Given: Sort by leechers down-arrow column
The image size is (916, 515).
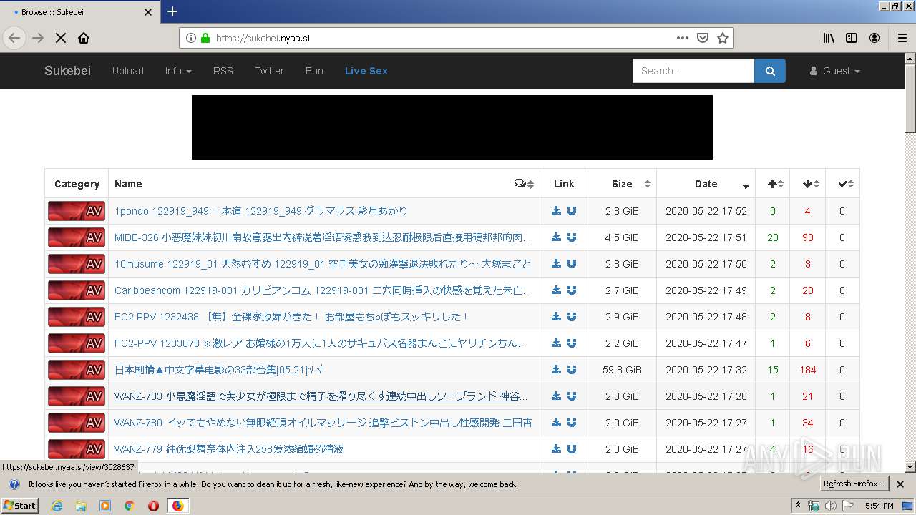Looking at the screenshot, I should point(808,184).
